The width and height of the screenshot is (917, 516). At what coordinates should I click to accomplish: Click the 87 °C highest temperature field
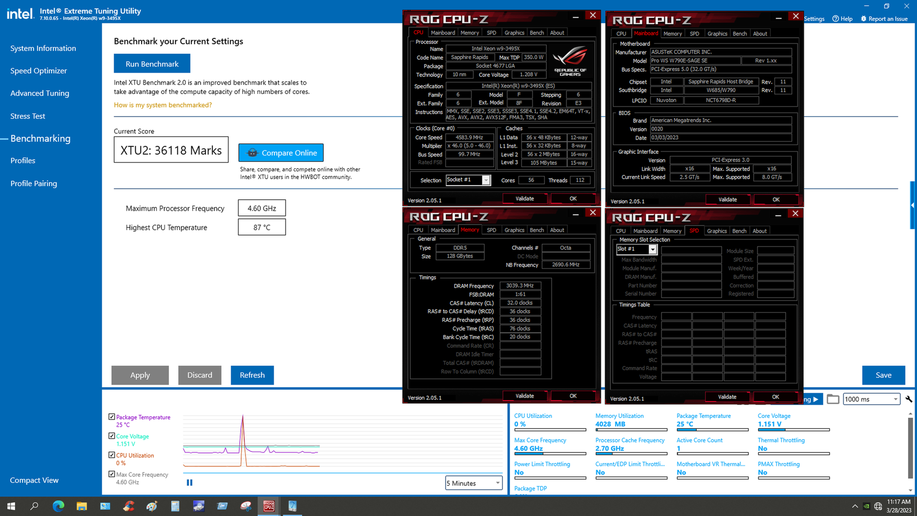point(262,227)
